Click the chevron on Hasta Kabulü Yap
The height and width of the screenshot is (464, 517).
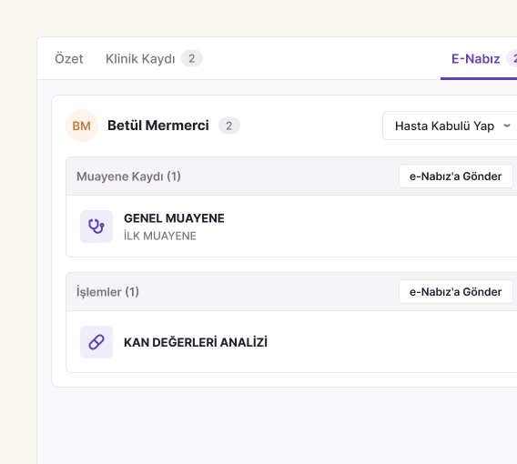(x=507, y=126)
